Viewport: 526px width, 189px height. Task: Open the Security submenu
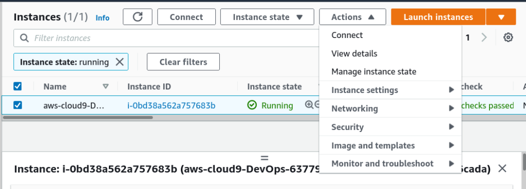click(390, 127)
